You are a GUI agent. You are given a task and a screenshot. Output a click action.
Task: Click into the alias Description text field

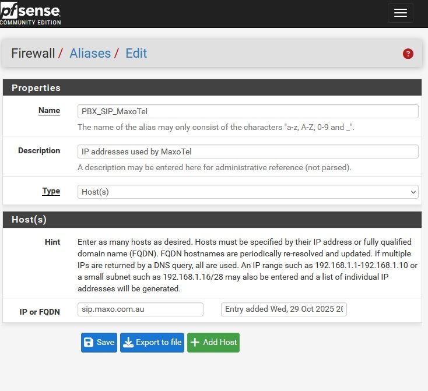pyautogui.click(x=247, y=152)
